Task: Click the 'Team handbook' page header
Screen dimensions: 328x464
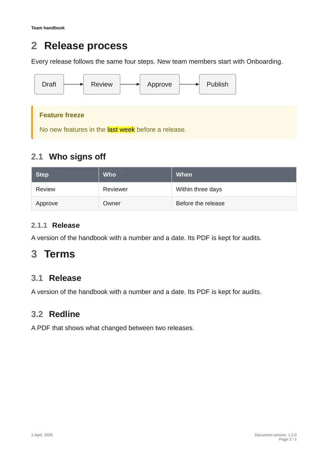Action: pyautogui.click(x=48, y=28)
